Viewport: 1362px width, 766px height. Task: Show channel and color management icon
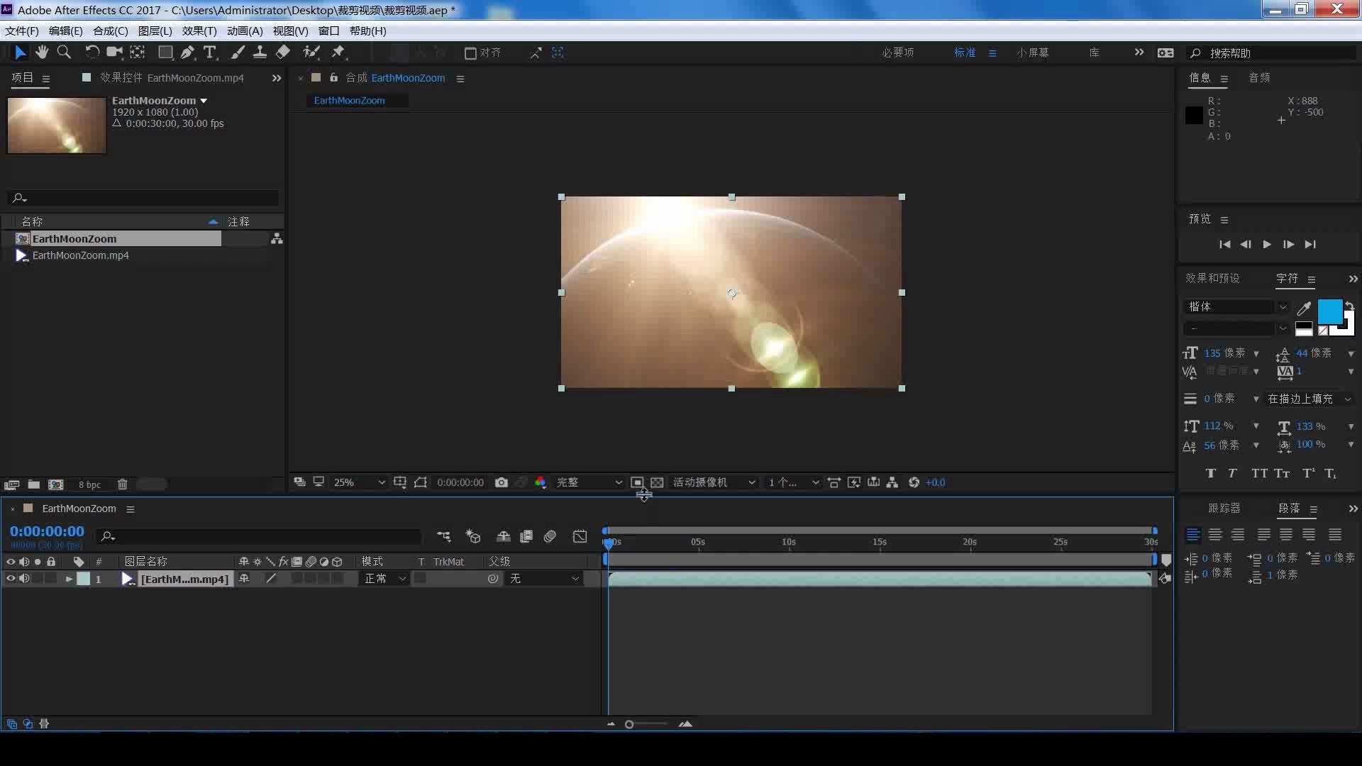541,482
